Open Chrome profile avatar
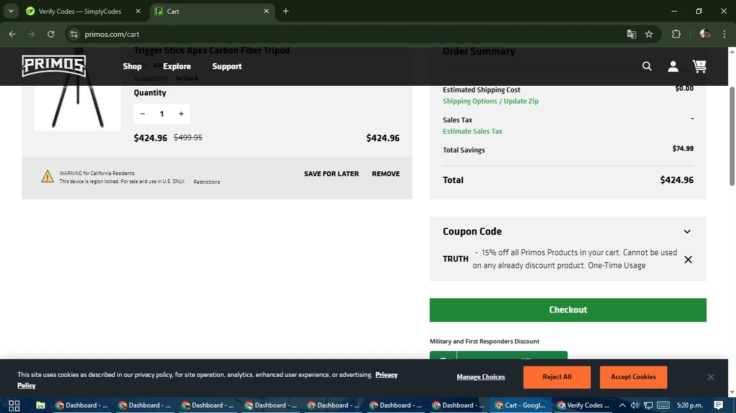This screenshot has height=413, width=736. tap(705, 34)
